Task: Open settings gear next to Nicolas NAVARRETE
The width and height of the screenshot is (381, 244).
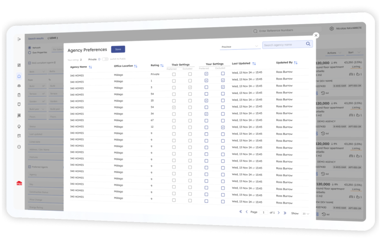Action: (331, 29)
